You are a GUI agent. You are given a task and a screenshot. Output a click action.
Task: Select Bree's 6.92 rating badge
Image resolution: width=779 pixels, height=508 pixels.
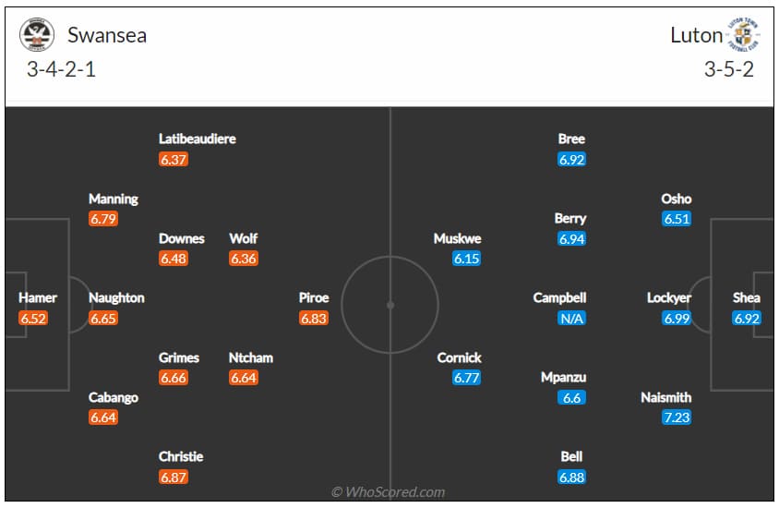571,160
